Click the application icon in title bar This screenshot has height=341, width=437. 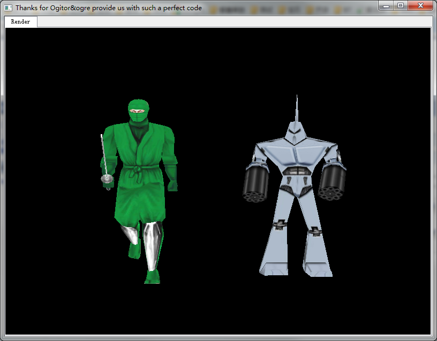click(9, 8)
